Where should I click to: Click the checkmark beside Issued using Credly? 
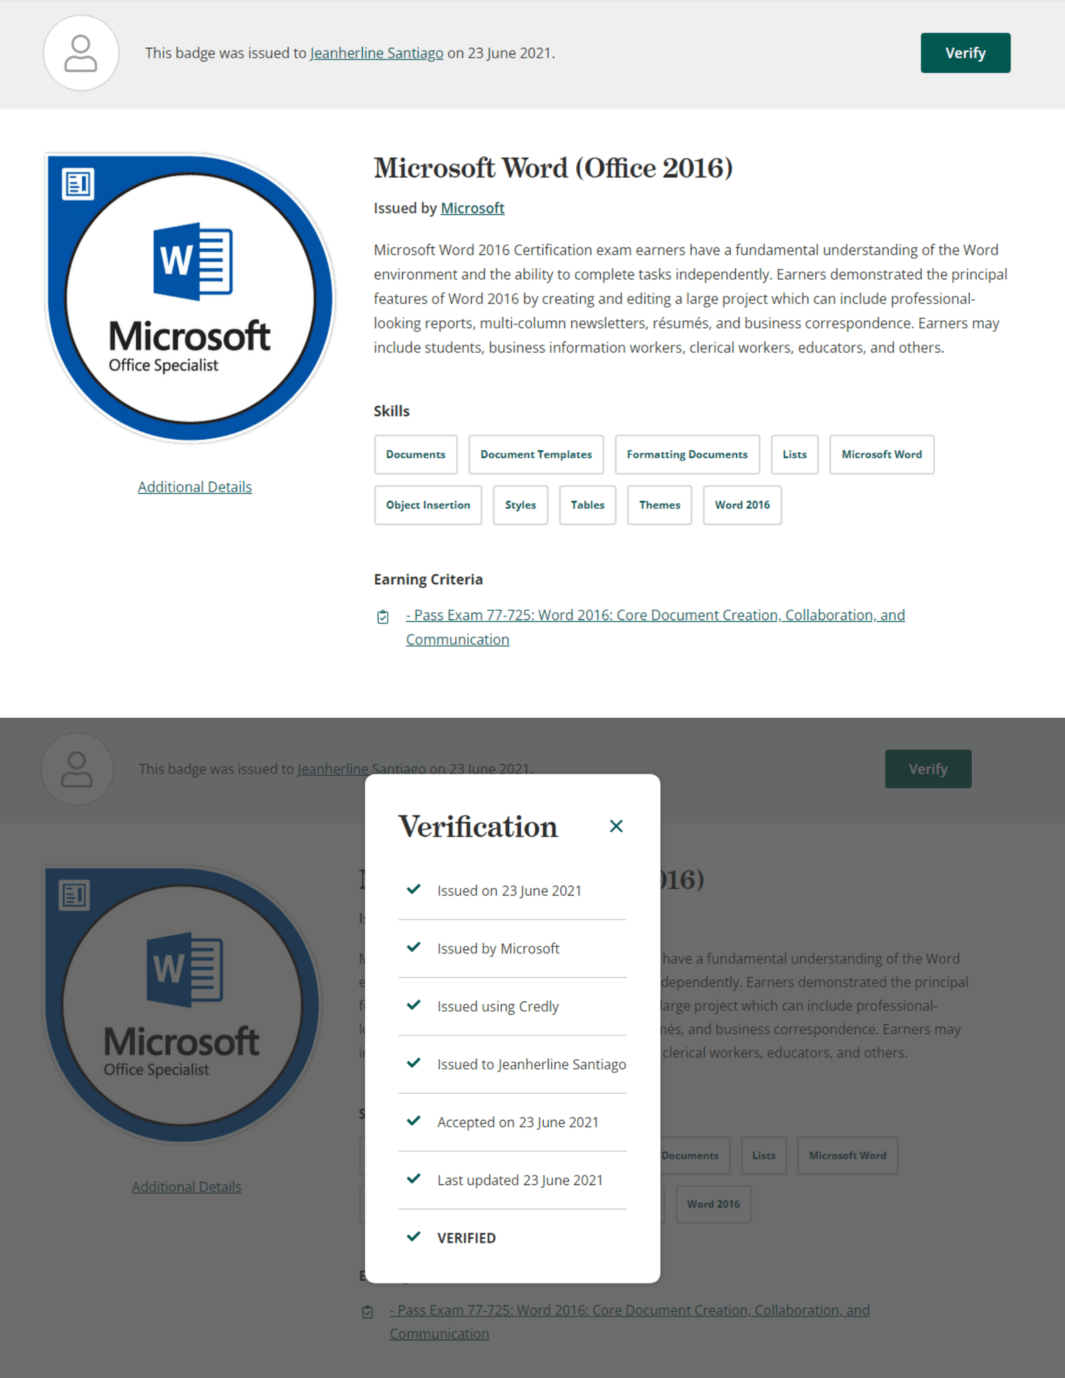[413, 1005]
